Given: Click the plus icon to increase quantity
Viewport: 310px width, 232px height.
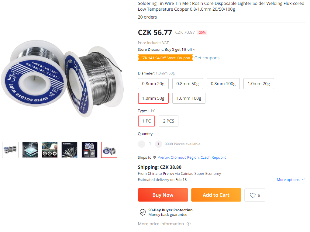Looking at the screenshot, I should click(158, 144).
